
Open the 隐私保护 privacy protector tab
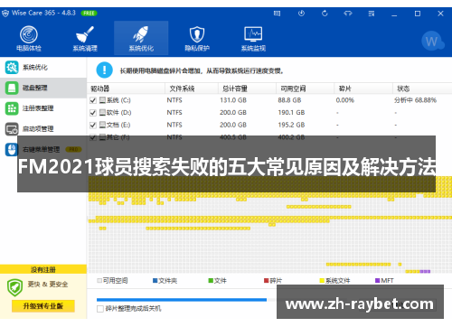(197, 38)
